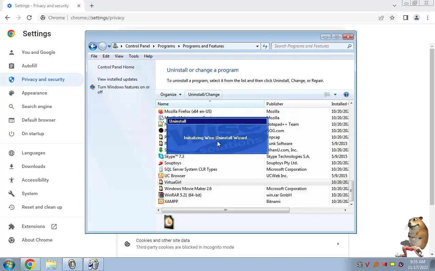Select Mozilla Firefox (x64 en-US) entry
The width and height of the screenshot is (435, 271).
point(188,111)
